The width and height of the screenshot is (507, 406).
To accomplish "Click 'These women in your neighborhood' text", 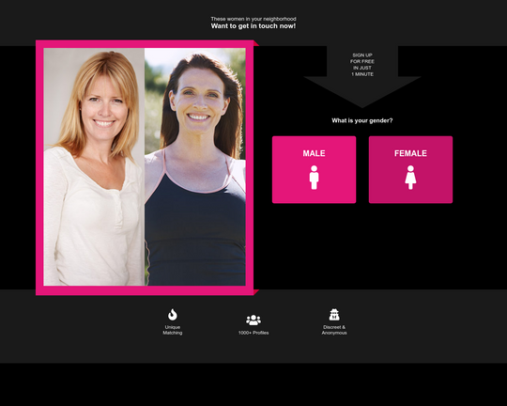I will pyautogui.click(x=253, y=19).
